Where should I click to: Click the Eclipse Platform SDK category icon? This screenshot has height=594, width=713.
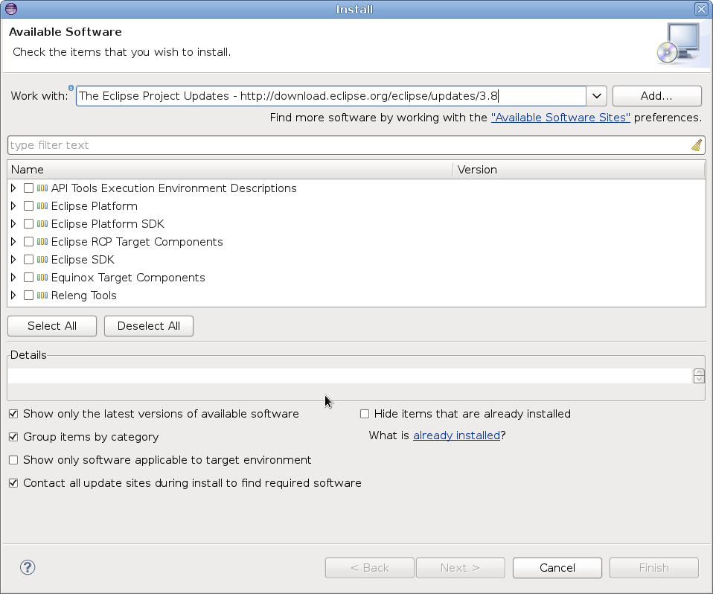[42, 224]
